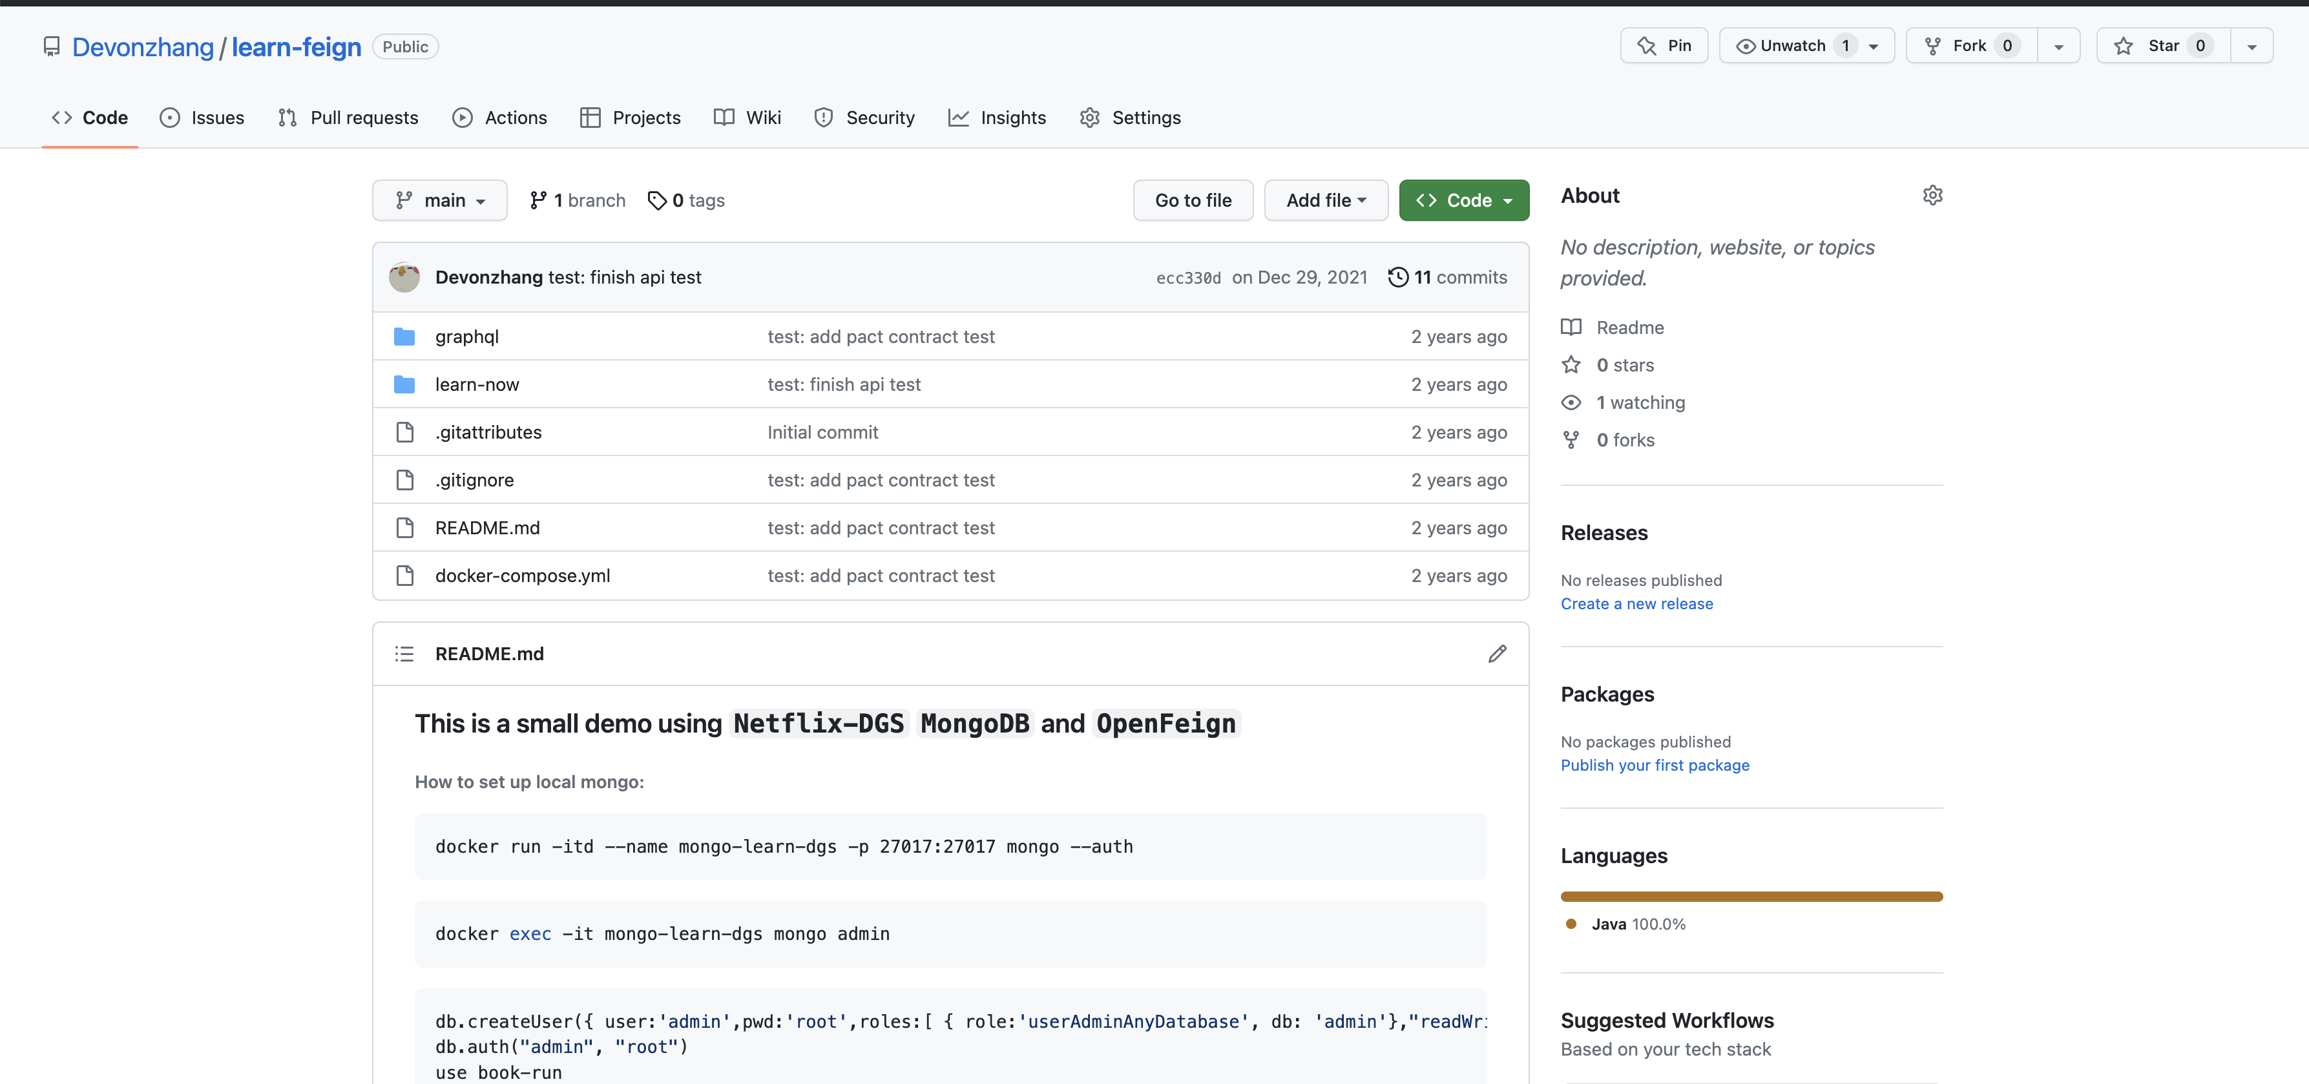Click the .gitattributes file icon
This screenshot has width=2309, height=1084.
(x=404, y=432)
